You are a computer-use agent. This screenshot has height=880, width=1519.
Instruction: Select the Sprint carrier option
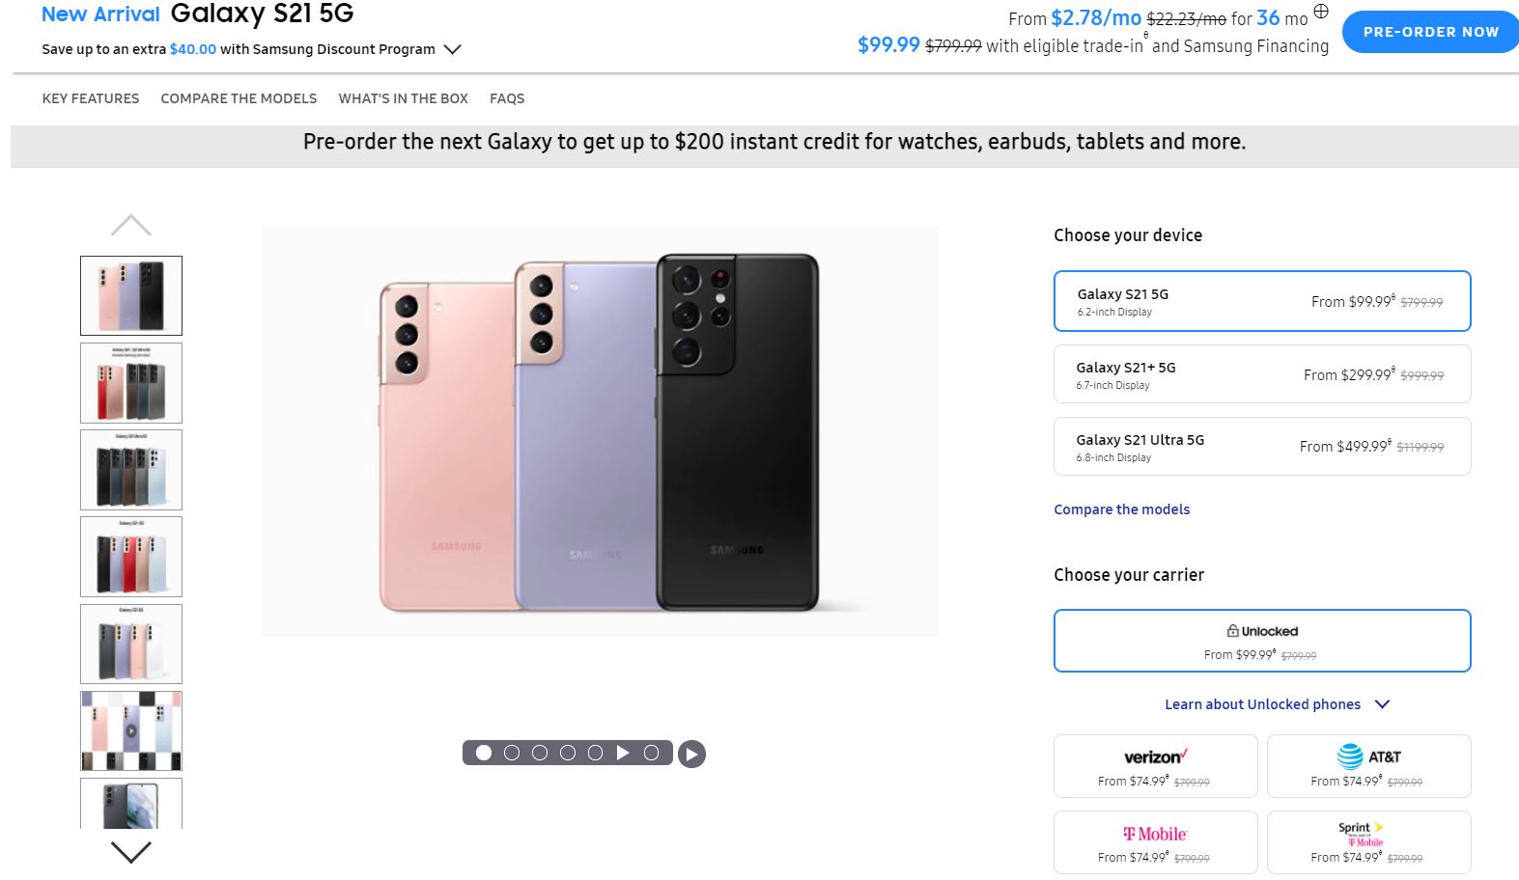[x=1368, y=842]
